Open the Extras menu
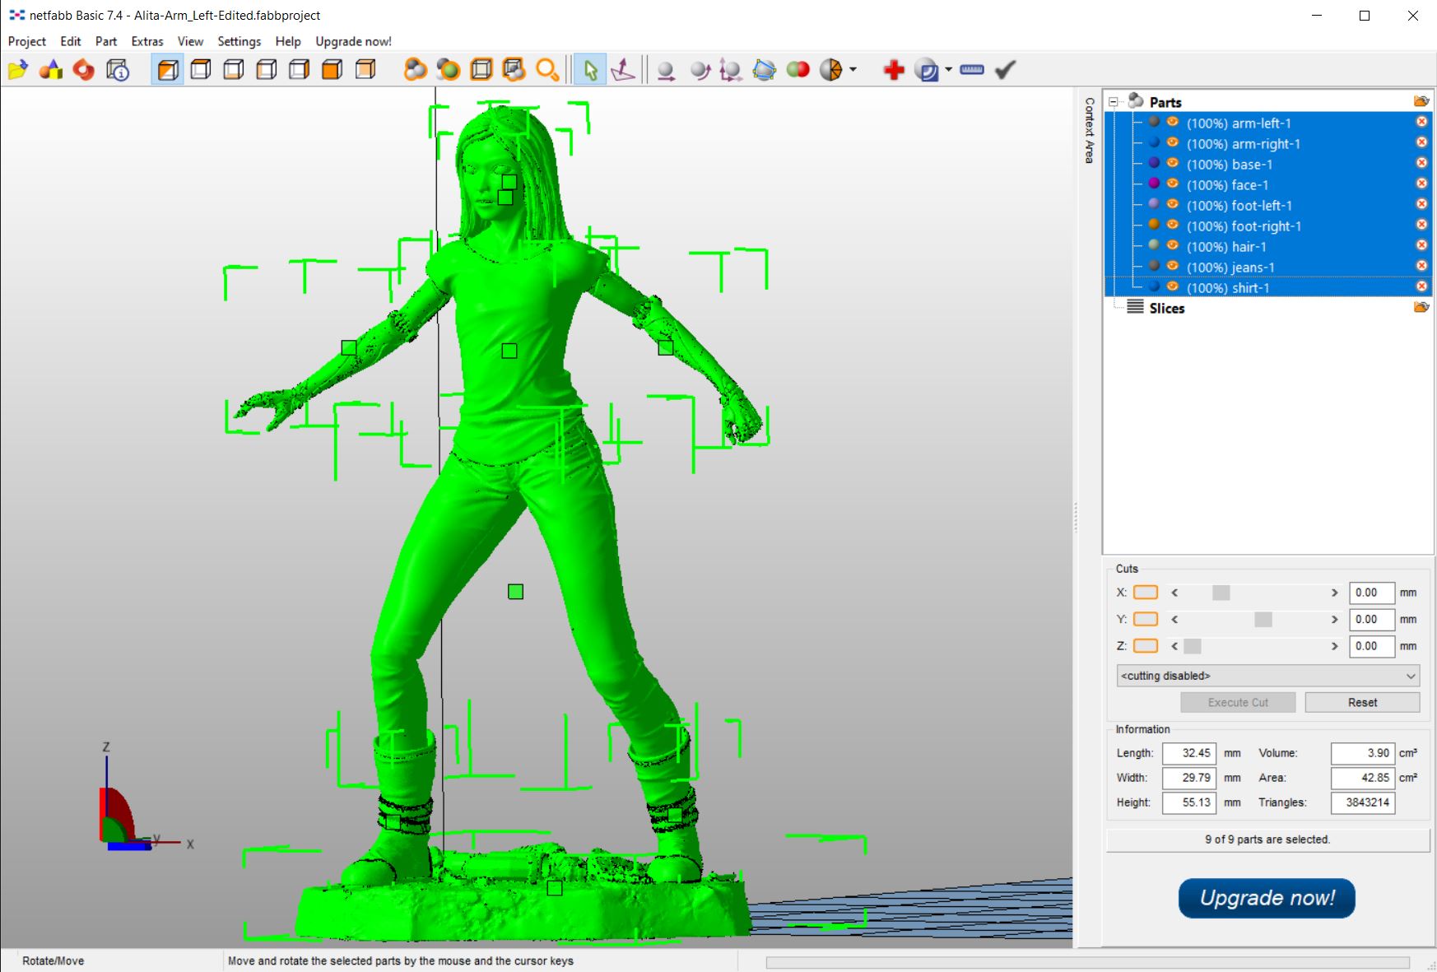 point(147,41)
